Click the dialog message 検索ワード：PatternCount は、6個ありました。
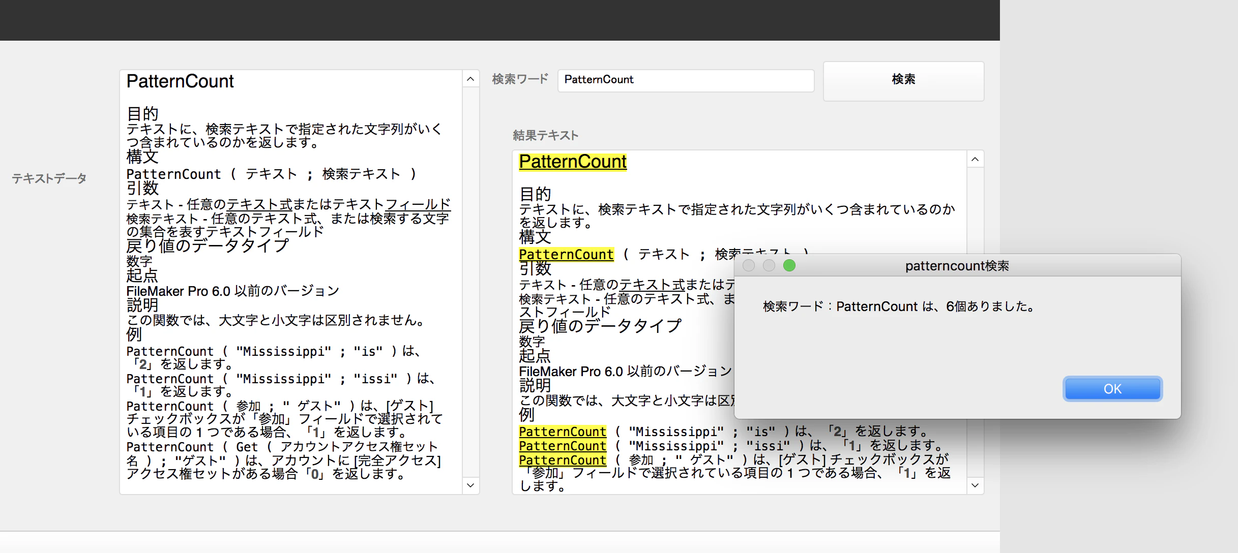Screen dimensions: 1238x553 [x=899, y=306]
